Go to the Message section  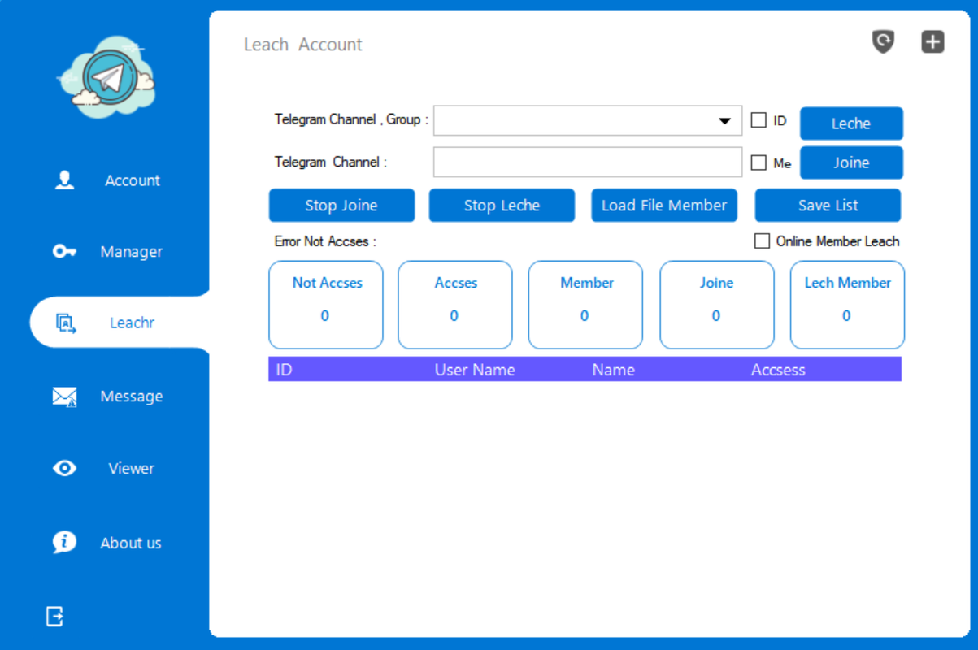point(132,396)
